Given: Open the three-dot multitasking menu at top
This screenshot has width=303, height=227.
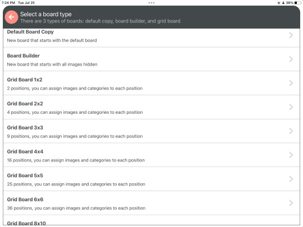Looking at the screenshot, I should point(151,3).
